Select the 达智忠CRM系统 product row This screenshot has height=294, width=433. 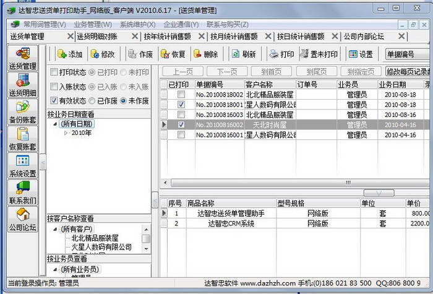(x=296, y=223)
